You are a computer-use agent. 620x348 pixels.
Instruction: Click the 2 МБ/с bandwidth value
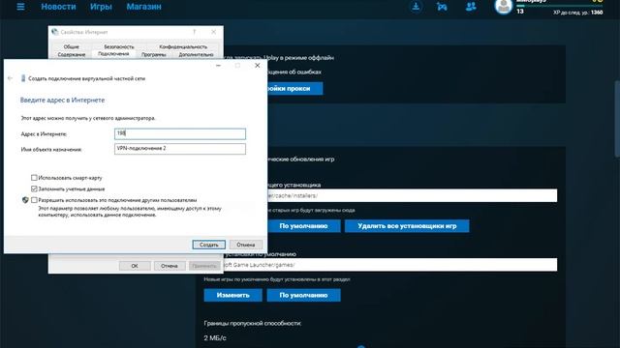tap(215, 338)
